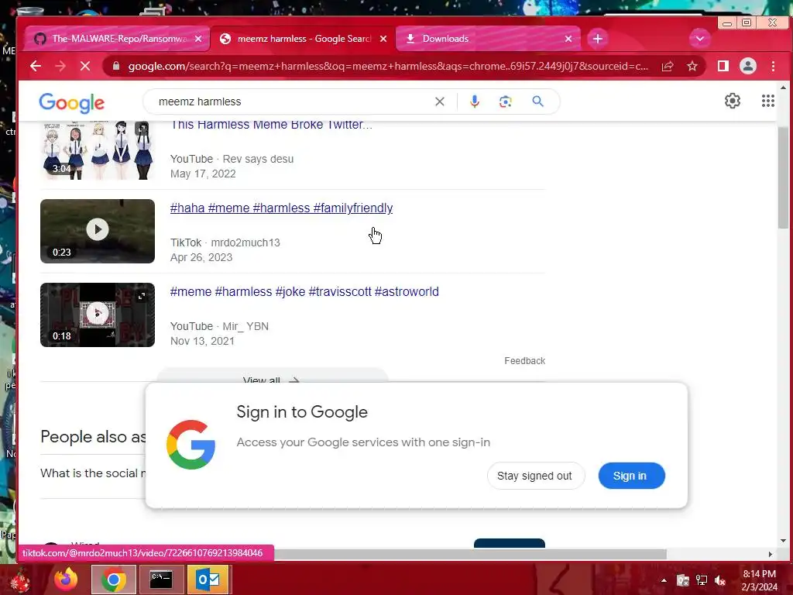Image resolution: width=793 pixels, height=595 pixels.
Task: Close the Downloads tab
Action: click(x=568, y=39)
